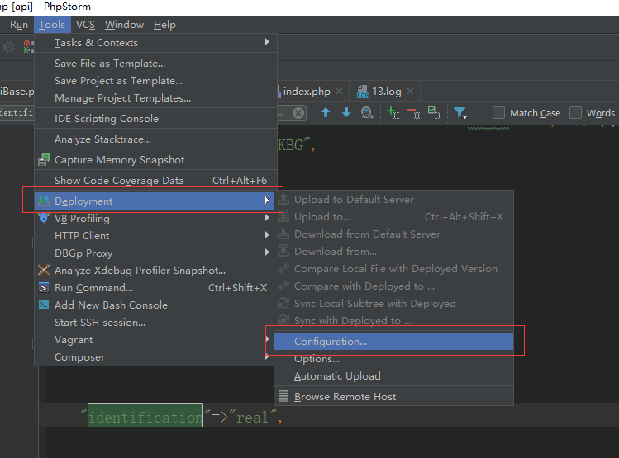
Task: Click the Select All Occurrences icon
Action: pyautogui.click(x=434, y=113)
